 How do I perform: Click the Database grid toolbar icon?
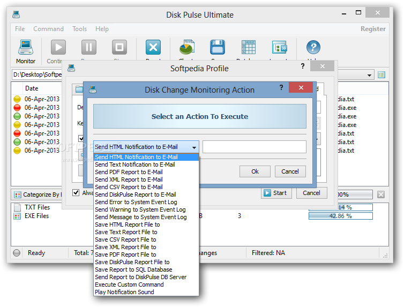pyautogui.click(x=249, y=47)
